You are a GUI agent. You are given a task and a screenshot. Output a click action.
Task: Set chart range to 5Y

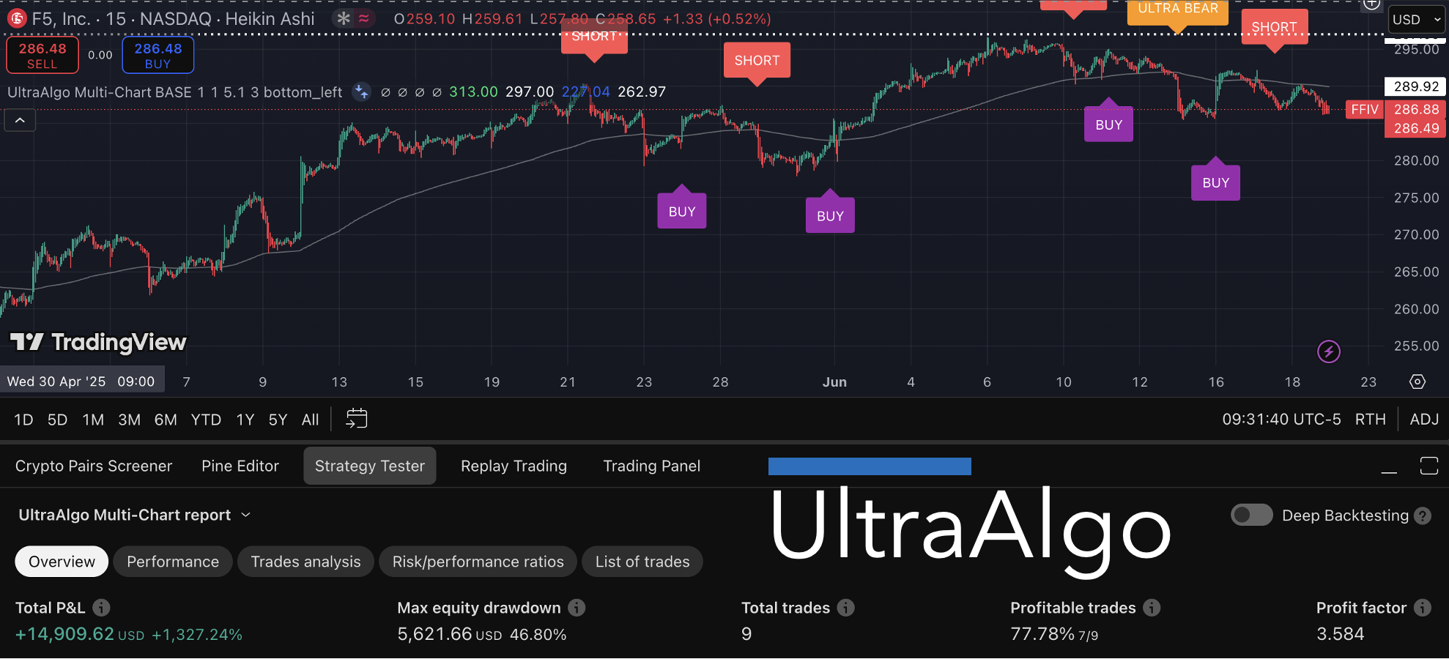coord(278,420)
